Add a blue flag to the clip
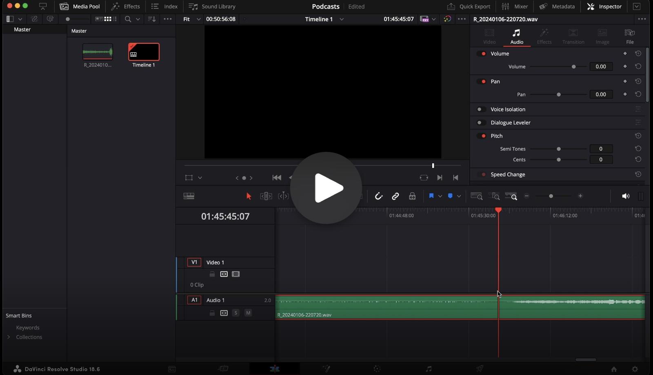653x375 pixels. 431,196
